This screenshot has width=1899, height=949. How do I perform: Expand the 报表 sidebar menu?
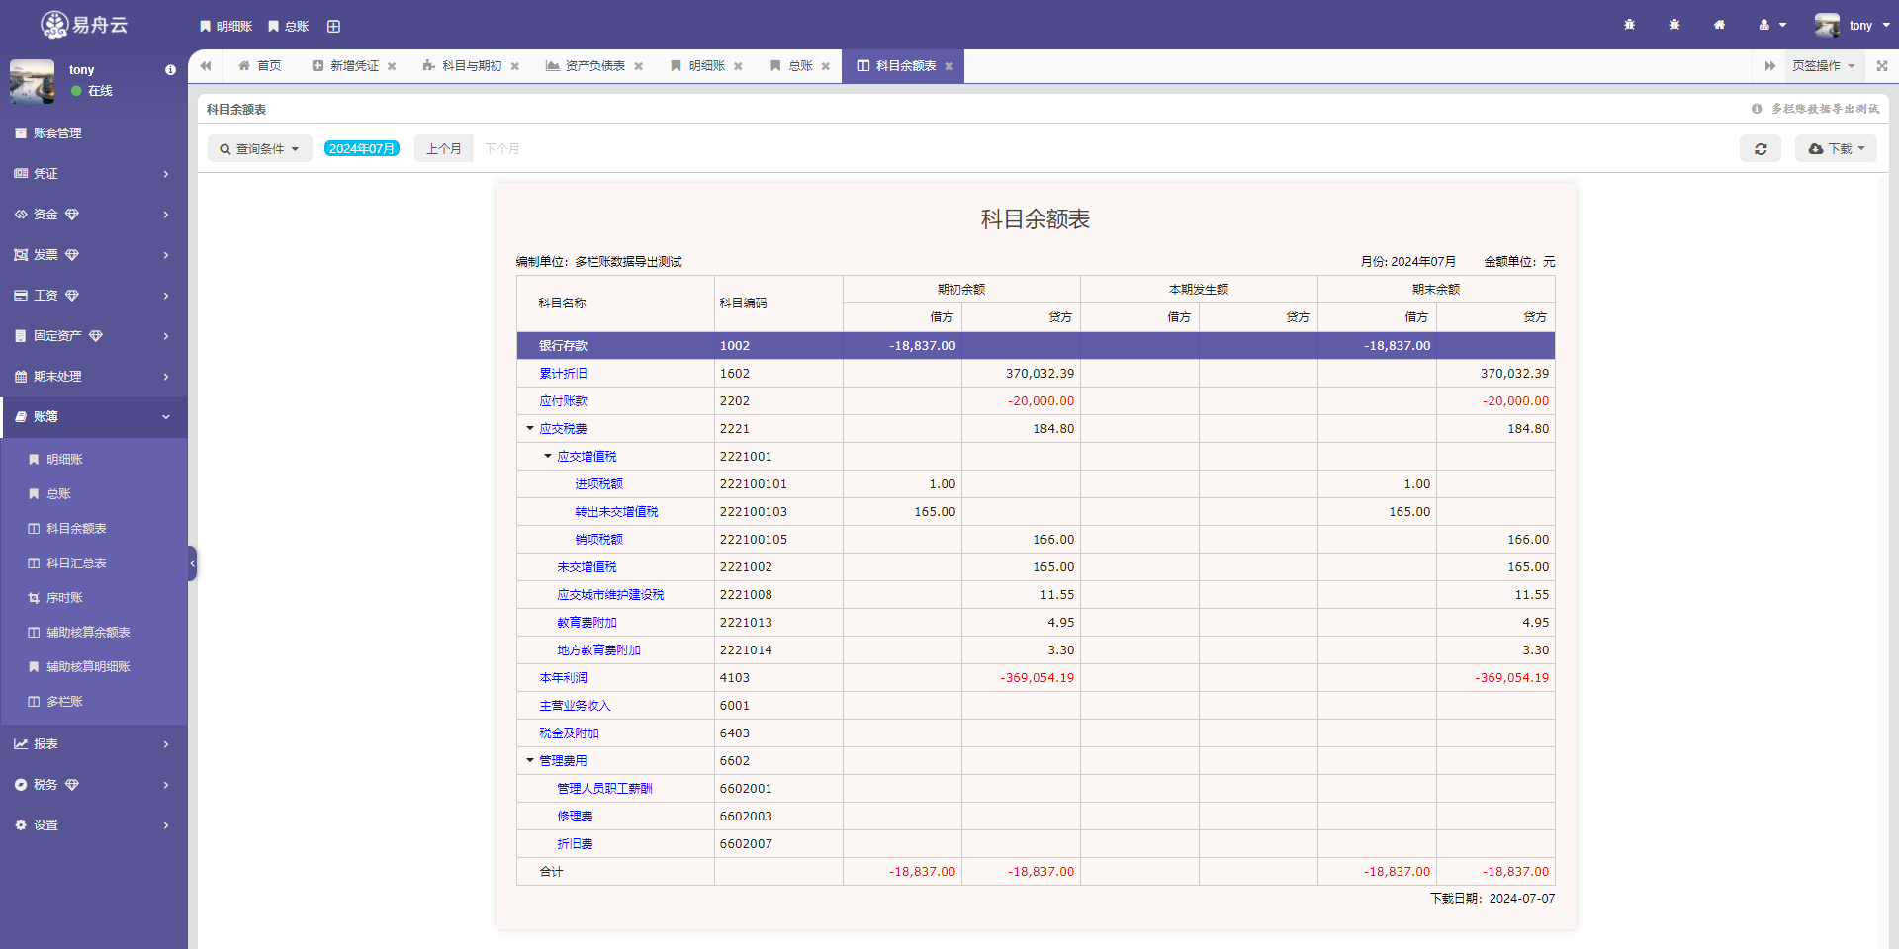[93, 744]
